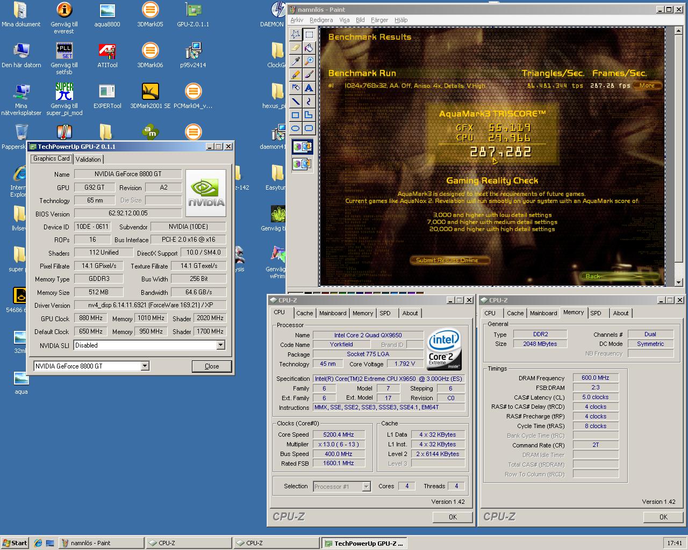The height and width of the screenshot is (550, 688).
Task: Pick the Text tool in Paint
Action: (309, 88)
